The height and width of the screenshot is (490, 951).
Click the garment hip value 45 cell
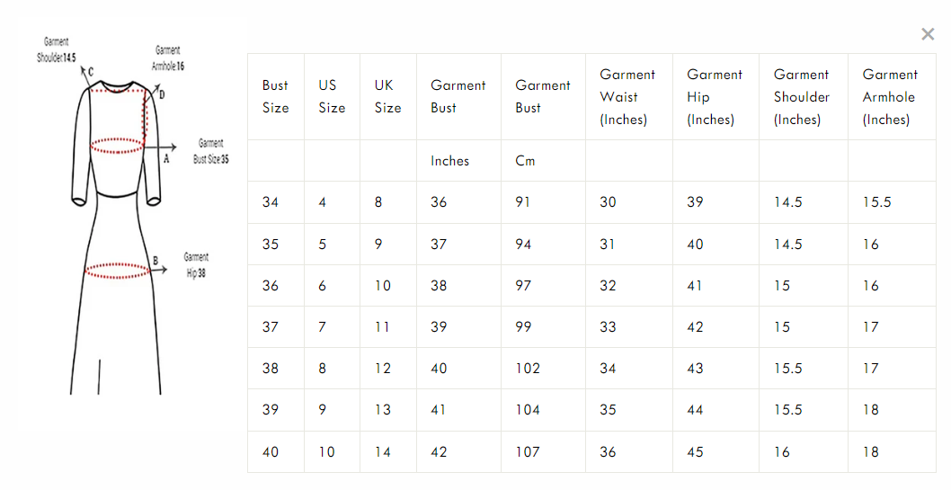tap(695, 452)
